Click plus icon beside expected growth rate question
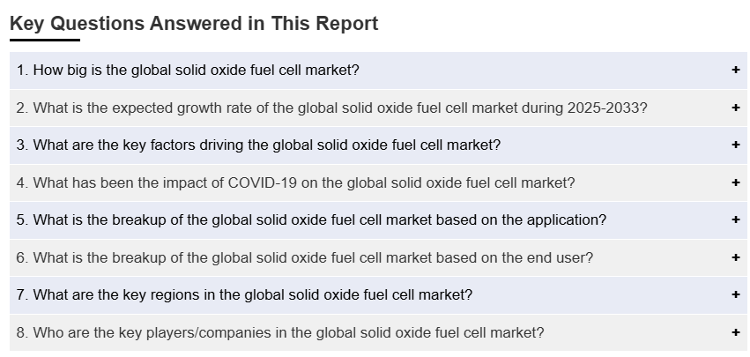The image size is (750, 357). coord(735,108)
